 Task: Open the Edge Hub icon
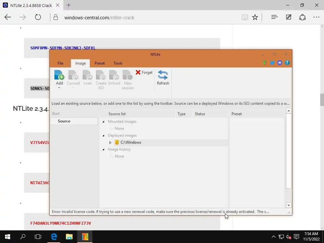[274, 17]
